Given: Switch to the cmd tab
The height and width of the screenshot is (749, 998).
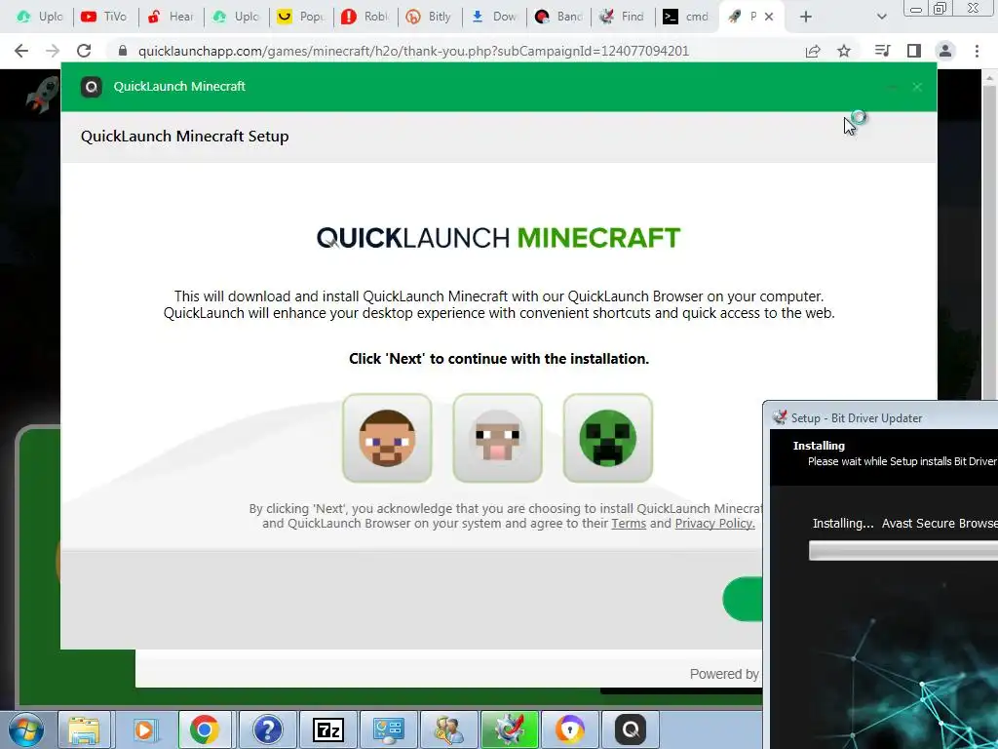Looking at the screenshot, I should [686, 18].
